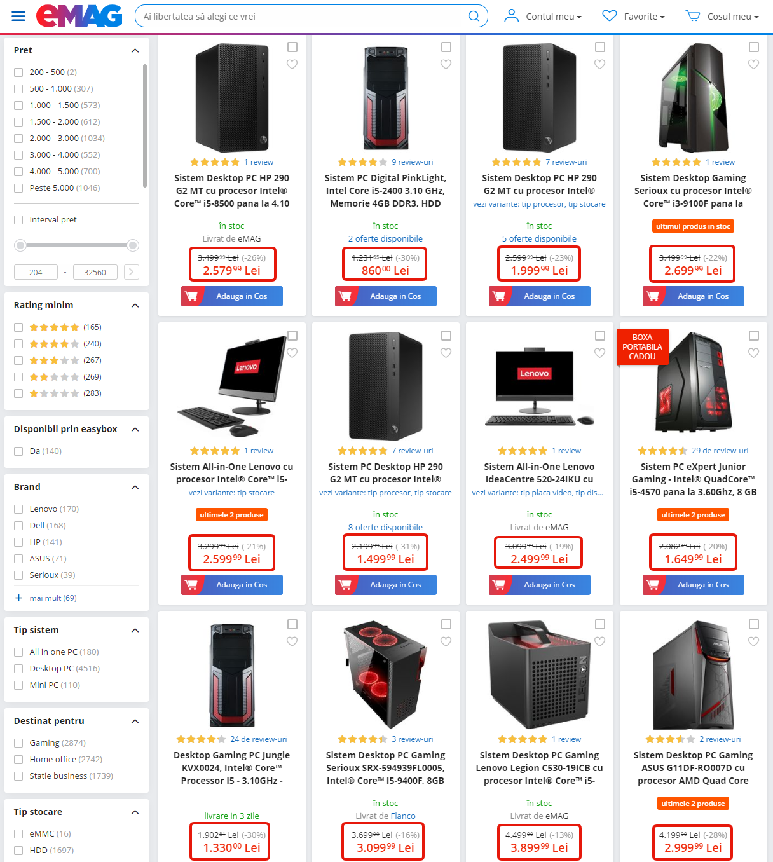Click the right handle of price slider
Image resolution: width=773 pixels, height=862 pixels.
pyautogui.click(x=133, y=245)
